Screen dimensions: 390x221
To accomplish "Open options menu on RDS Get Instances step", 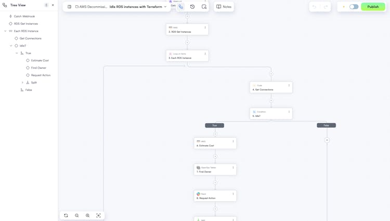I will point(205,28).
